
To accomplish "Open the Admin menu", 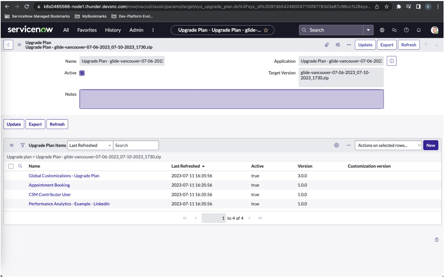I will (136, 30).
